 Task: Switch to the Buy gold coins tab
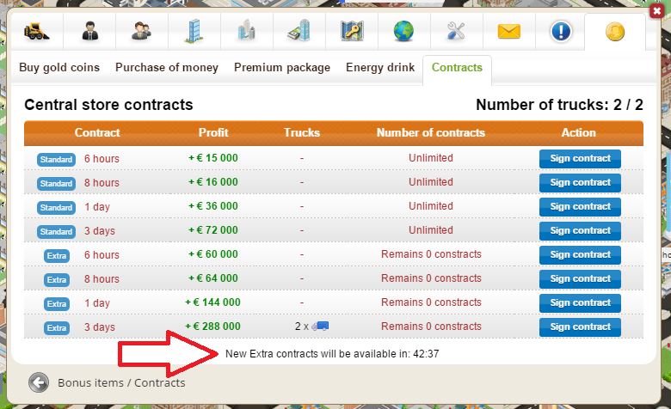pyautogui.click(x=59, y=68)
